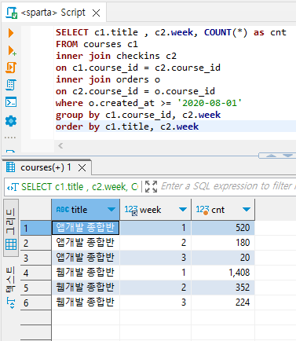The width and height of the screenshot is (296, 341).
Task: Switch to text view (텍스트) side tab
Action: (x=11, y=287)
